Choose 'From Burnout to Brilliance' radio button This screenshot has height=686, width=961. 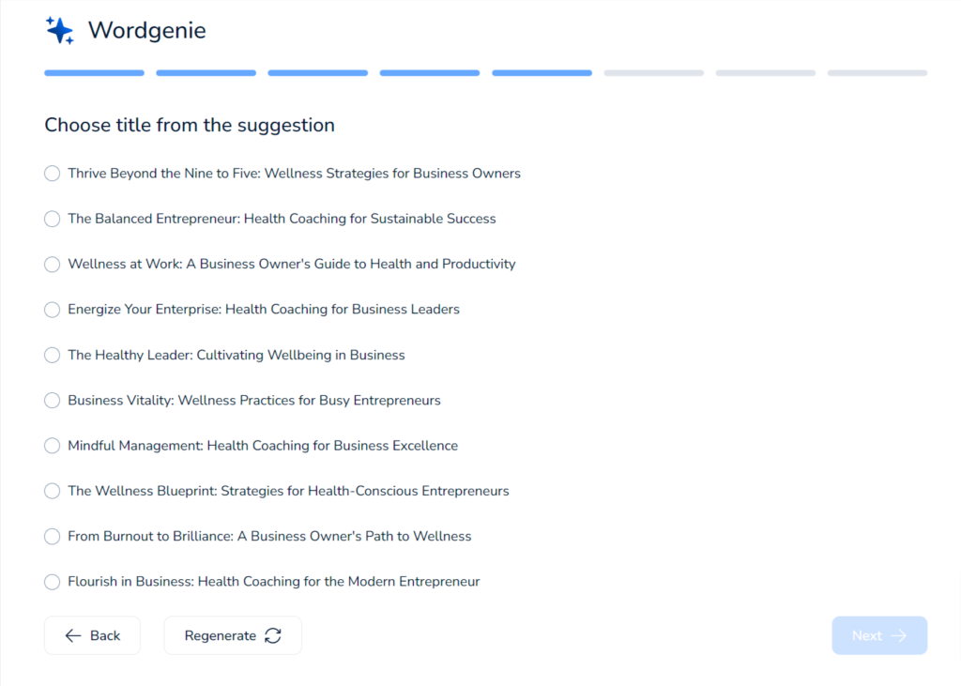(53, 537)
